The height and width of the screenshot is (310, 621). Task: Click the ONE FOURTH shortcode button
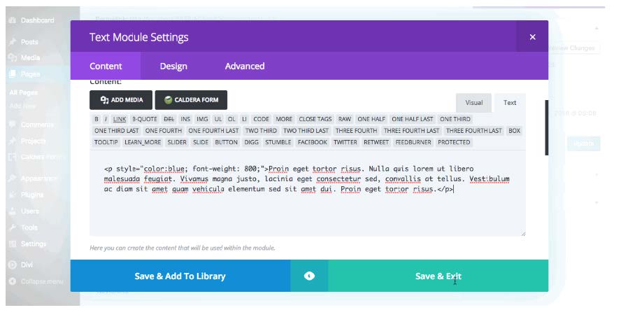(x=163, y=130)
